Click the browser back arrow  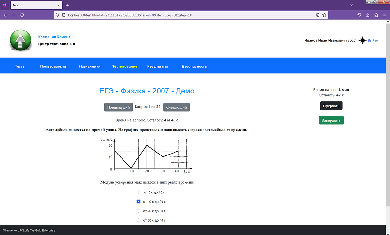tap(6, 15)
